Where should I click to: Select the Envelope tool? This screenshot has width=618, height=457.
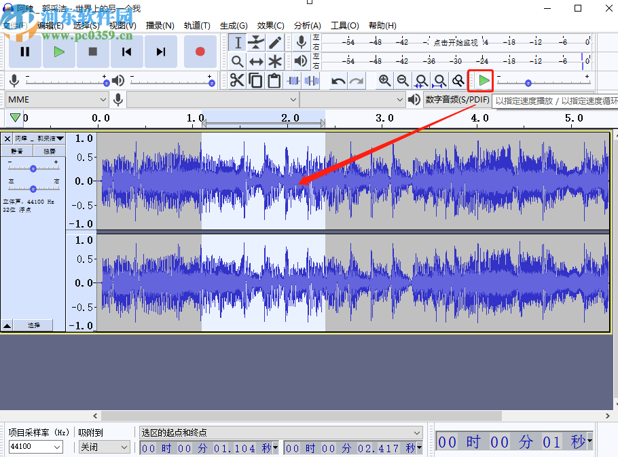click(256, 41)
